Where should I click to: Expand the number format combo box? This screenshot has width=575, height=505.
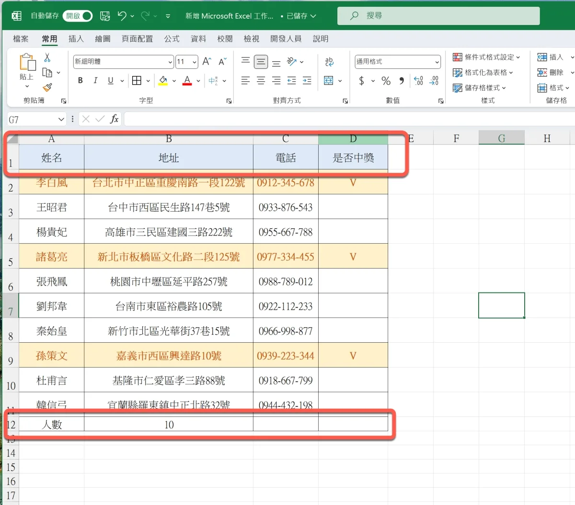[x=437, y=62]
